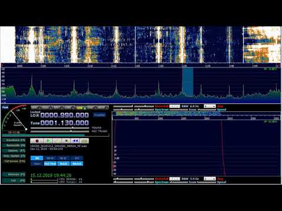Start playback with the green Play button
Screen dimensions: 282x211
(48, 141)
